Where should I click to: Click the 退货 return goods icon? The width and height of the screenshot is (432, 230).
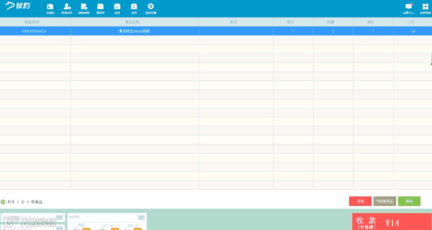pyautogui.click(x=117, y=8)
